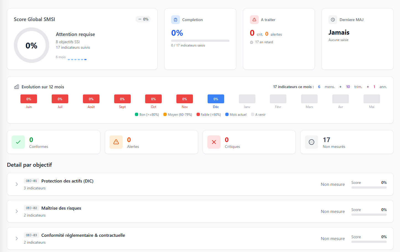Expand the Protection des actifs (DIC) objective
400x252 pixels.
(17, 184)
